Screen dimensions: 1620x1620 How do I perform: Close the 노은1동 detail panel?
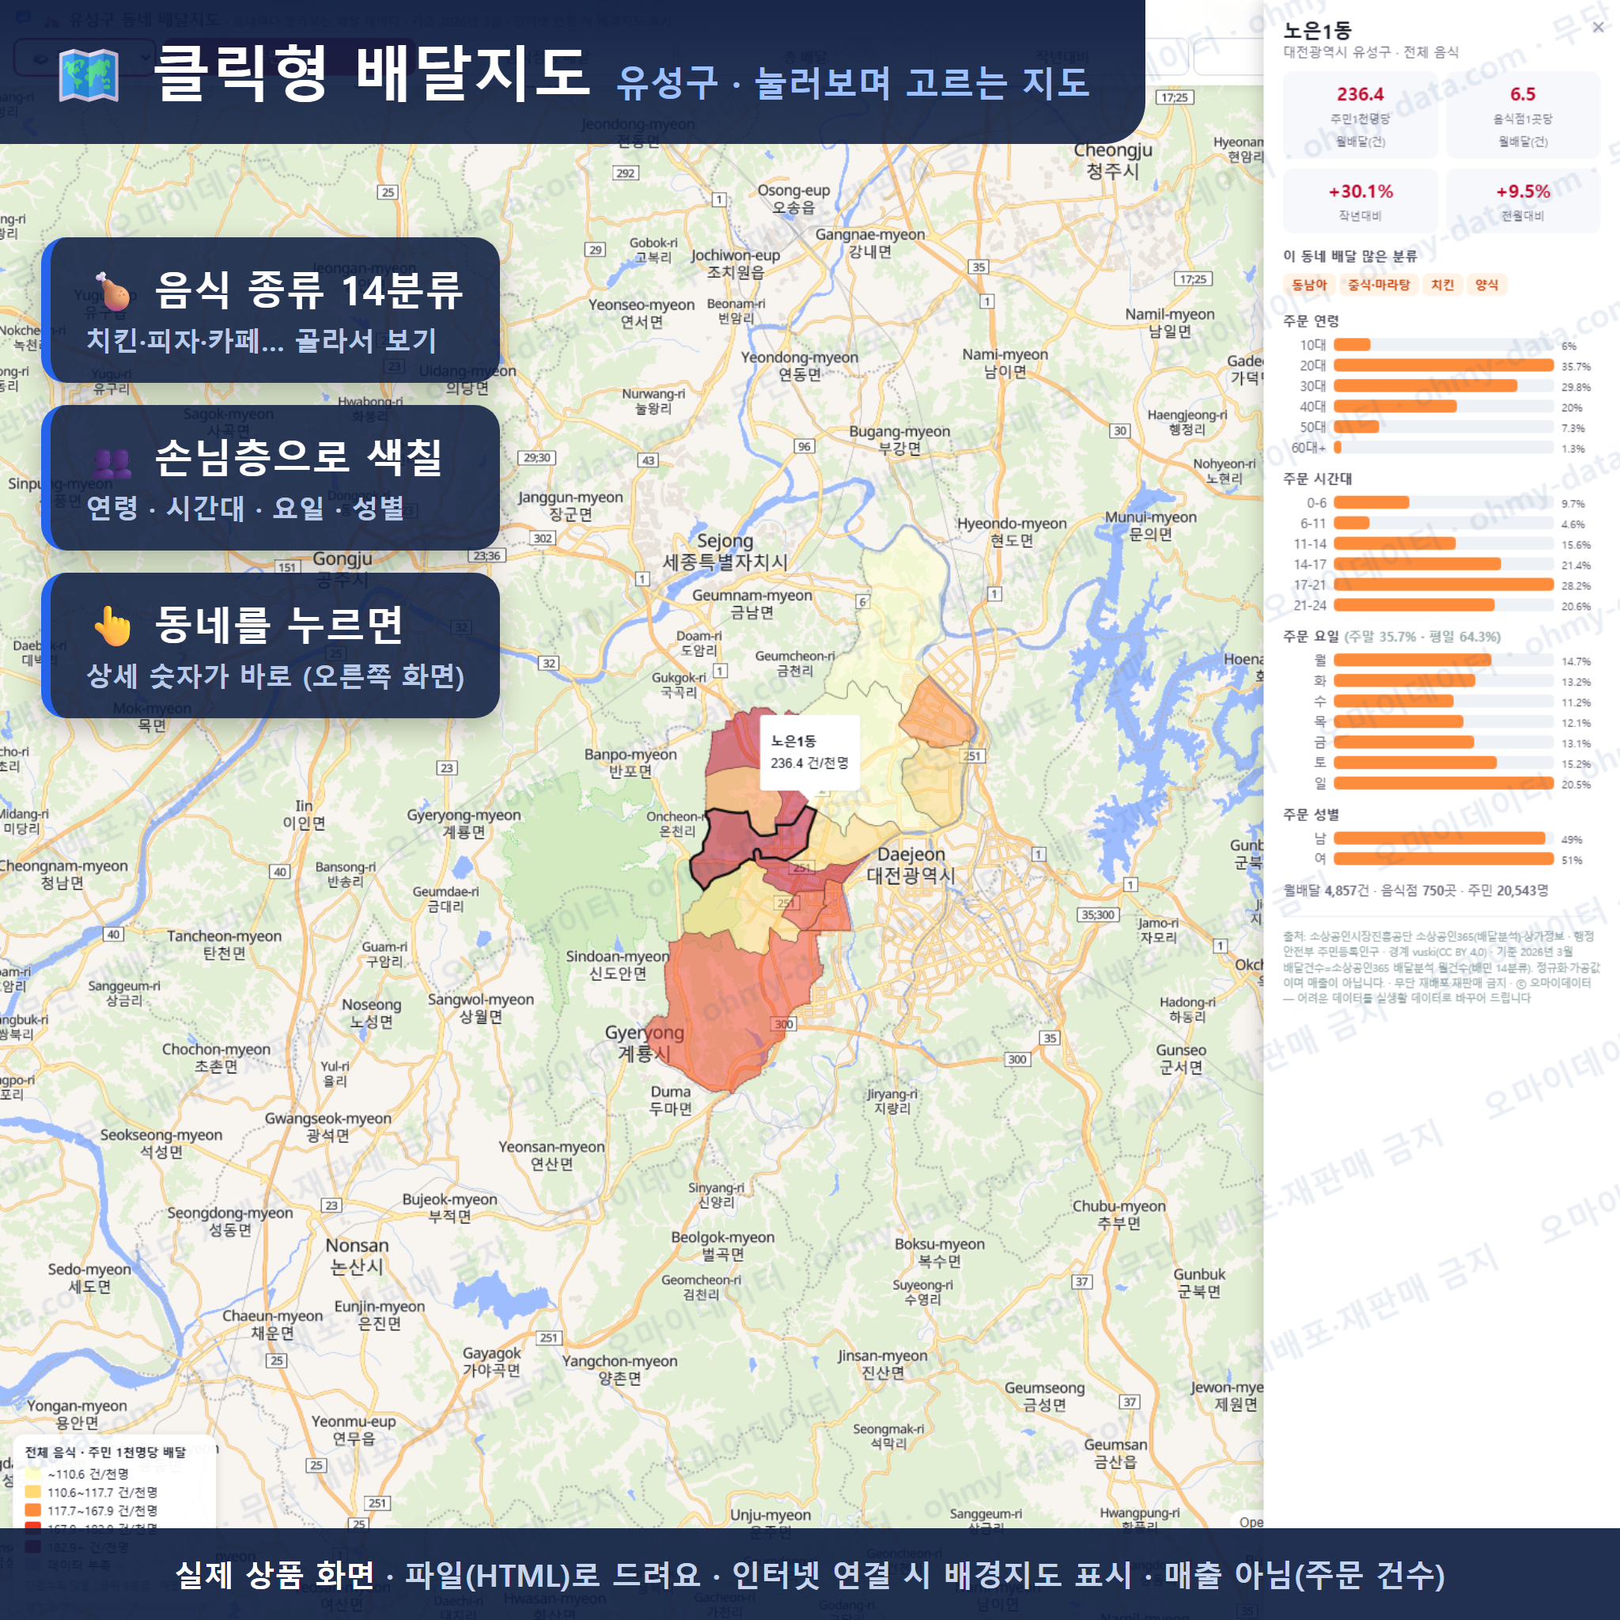(x=1598, y=28)
